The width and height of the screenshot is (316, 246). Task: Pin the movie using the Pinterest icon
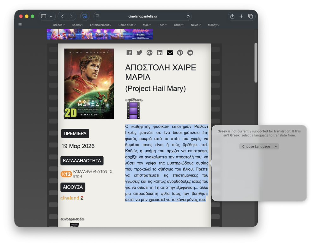[x=180, y=53]
